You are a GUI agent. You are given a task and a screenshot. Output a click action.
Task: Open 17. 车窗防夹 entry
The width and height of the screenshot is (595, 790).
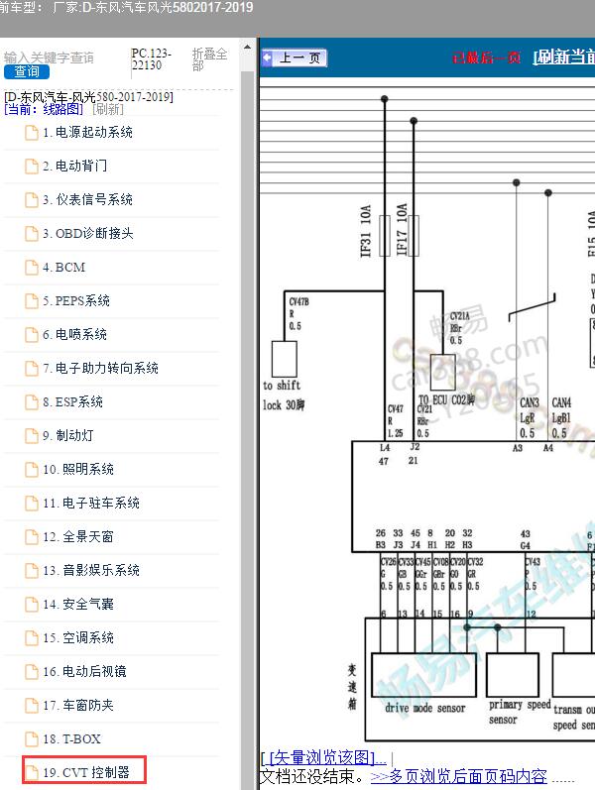(78, 706)
